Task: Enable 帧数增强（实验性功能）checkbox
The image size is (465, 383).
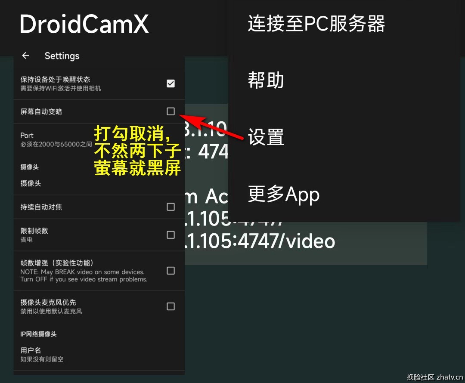Action: (170, 271)
